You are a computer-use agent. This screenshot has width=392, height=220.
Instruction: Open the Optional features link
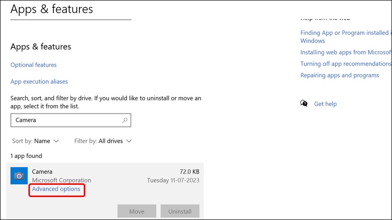33,65
